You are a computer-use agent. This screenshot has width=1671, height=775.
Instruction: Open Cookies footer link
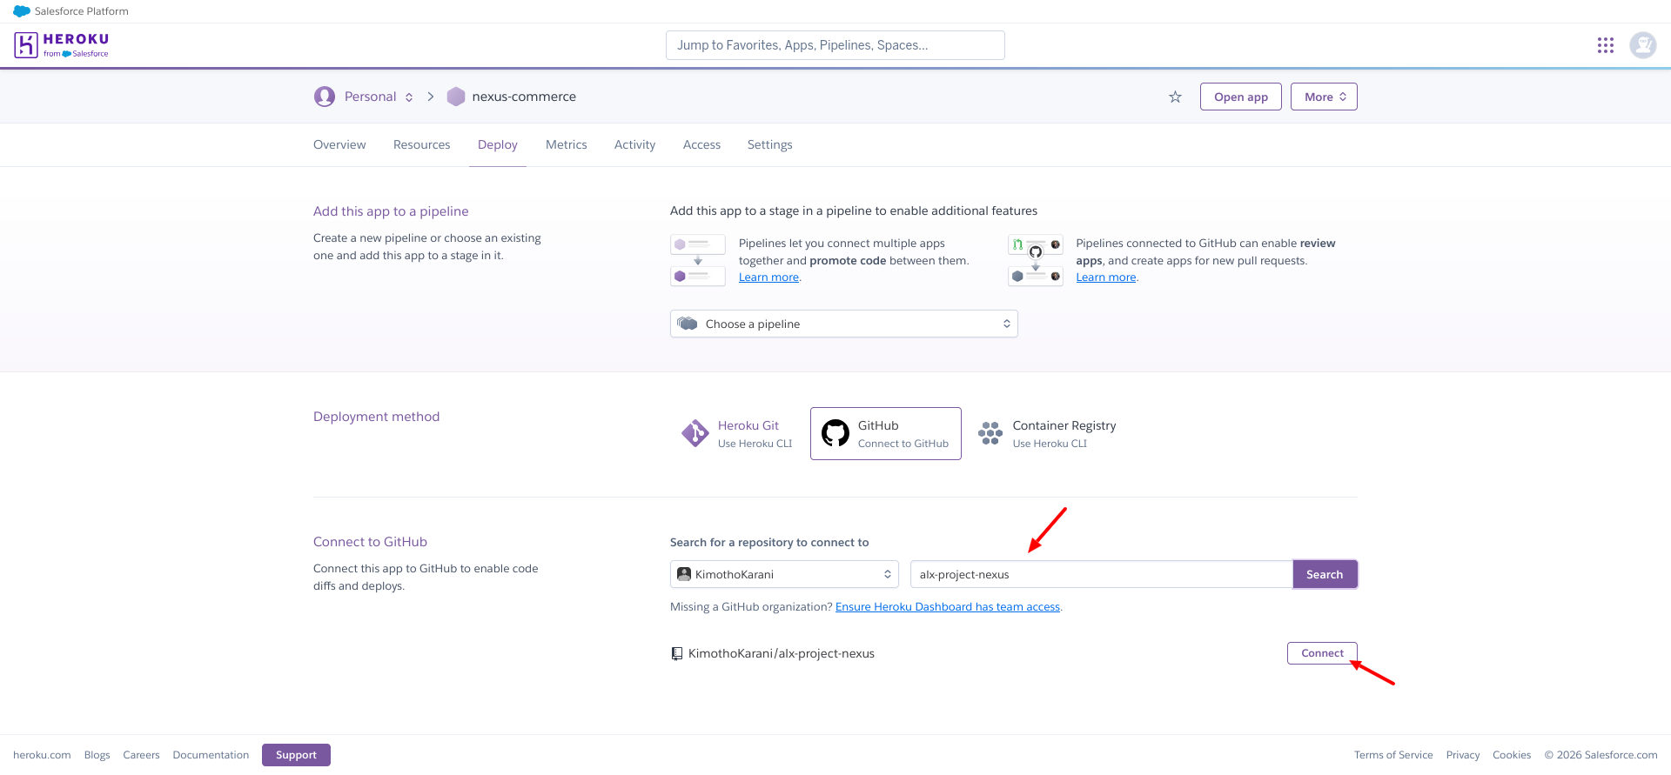click(1512, 755)
